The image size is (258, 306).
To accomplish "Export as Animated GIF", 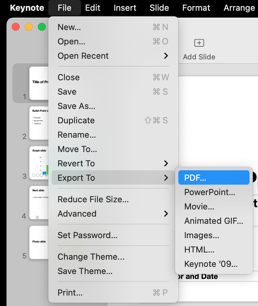I will [x=214, y=221].
